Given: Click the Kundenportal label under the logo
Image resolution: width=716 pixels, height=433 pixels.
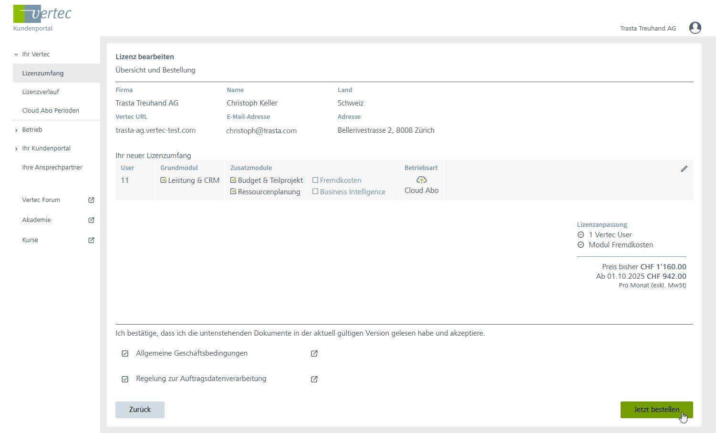Looking at the screenshot, I should point(33,28).
